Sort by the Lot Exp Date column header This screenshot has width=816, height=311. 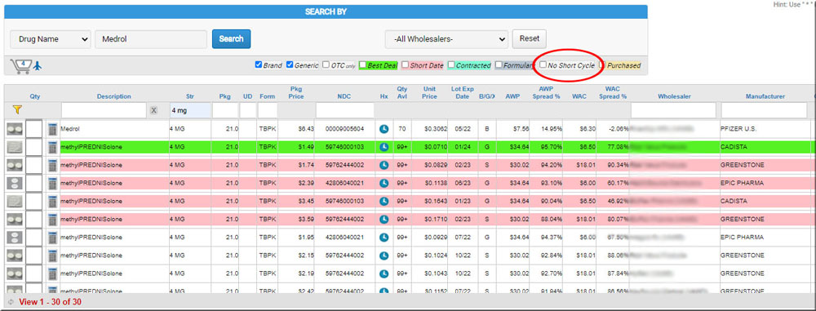coord(463,93)
